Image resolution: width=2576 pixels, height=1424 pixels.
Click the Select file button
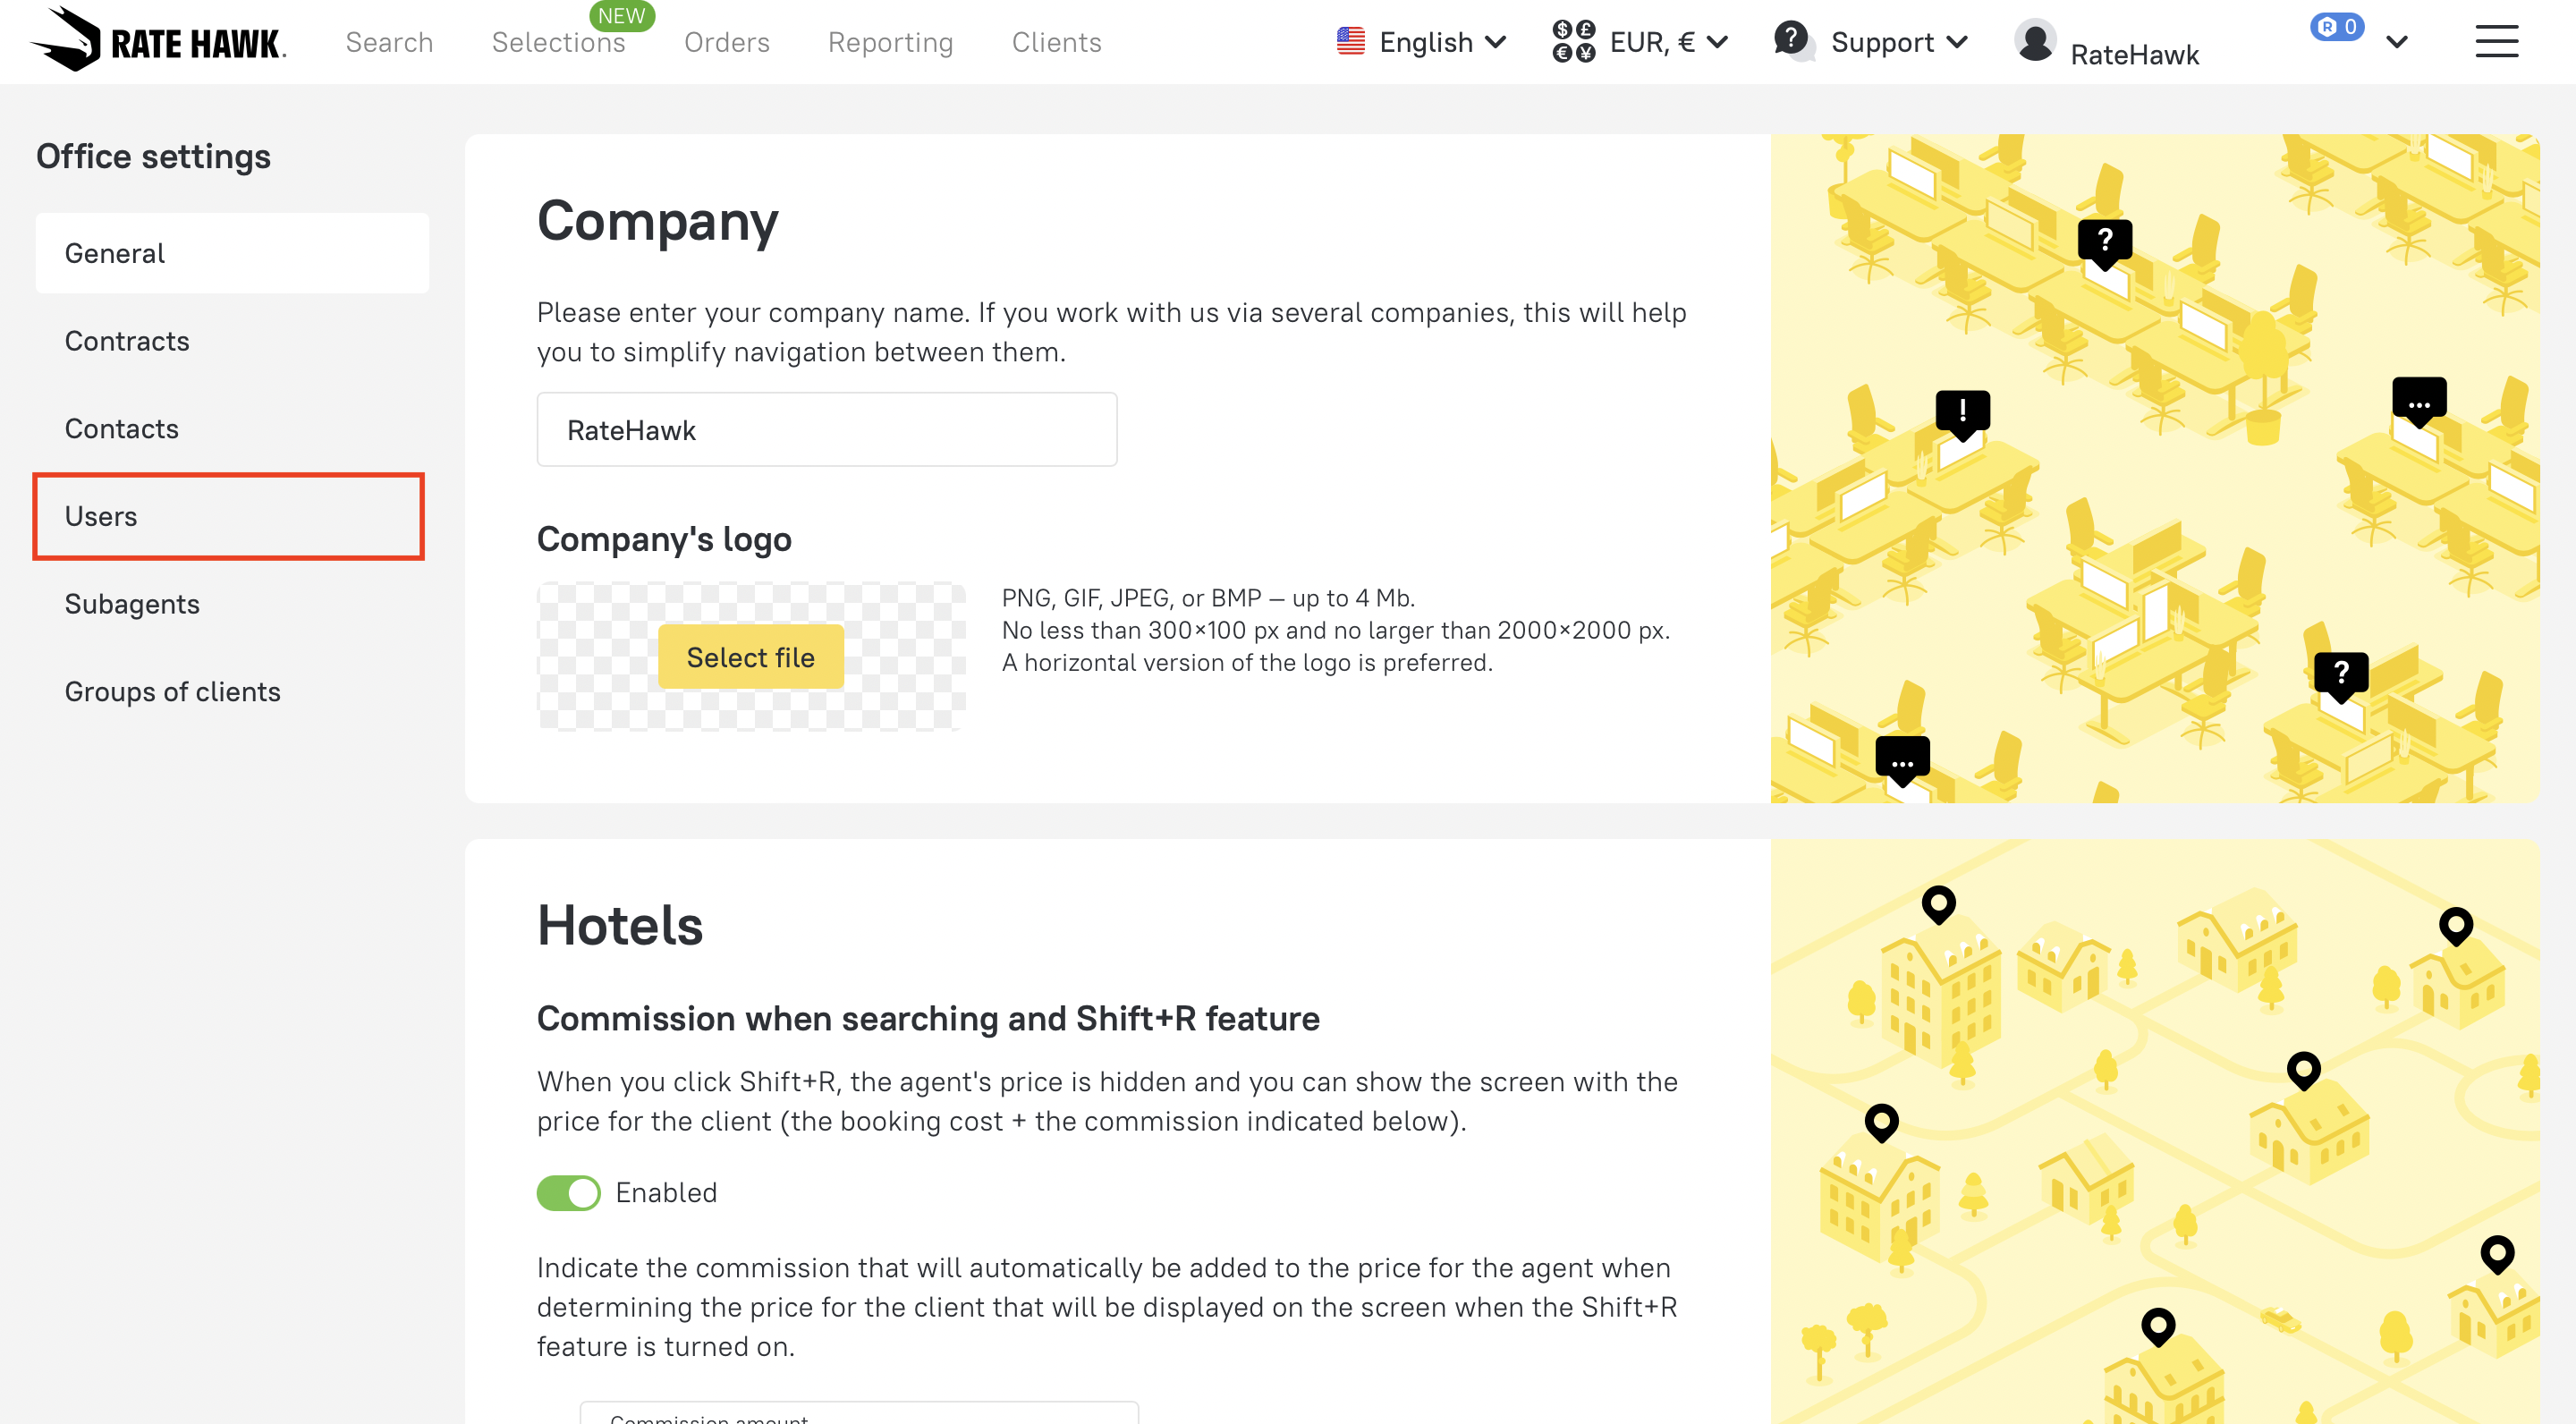tap(750, 657)
